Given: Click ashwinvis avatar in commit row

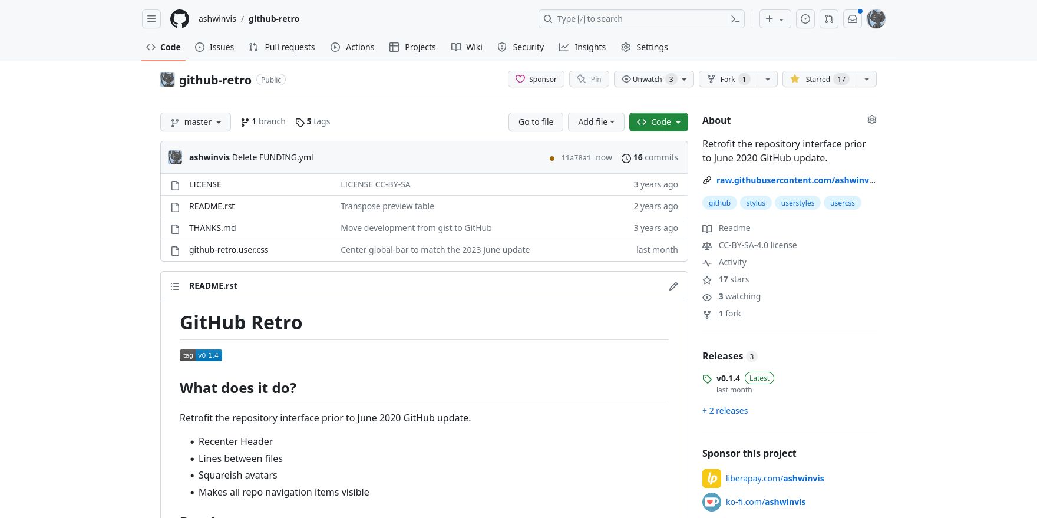Looking at the screenshot, I should click(175, 157).
